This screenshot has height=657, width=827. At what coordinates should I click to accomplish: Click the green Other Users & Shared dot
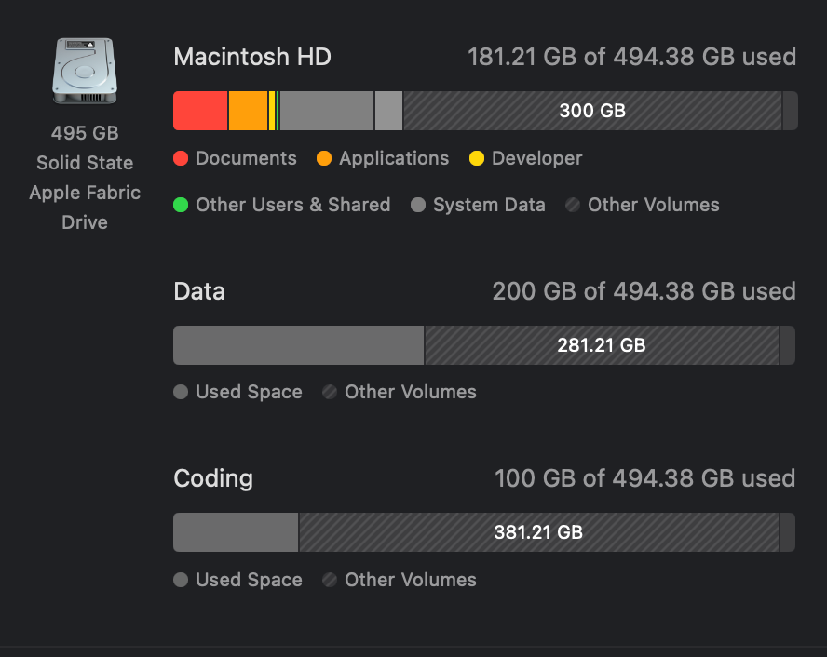click(181, 205)
